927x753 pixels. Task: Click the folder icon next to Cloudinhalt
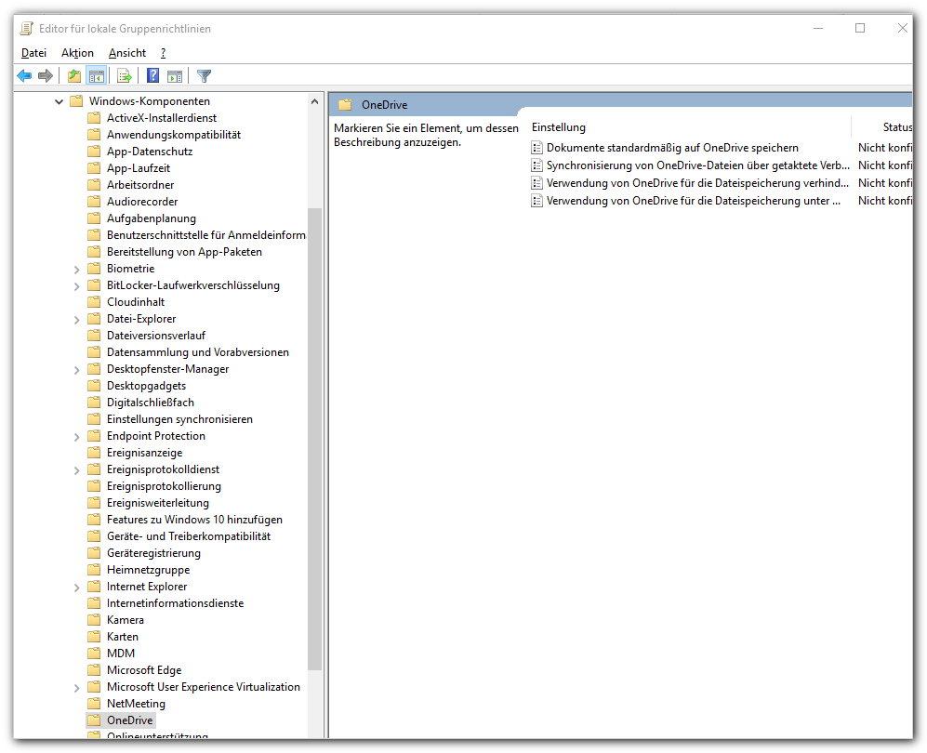[x=93, y=302]
